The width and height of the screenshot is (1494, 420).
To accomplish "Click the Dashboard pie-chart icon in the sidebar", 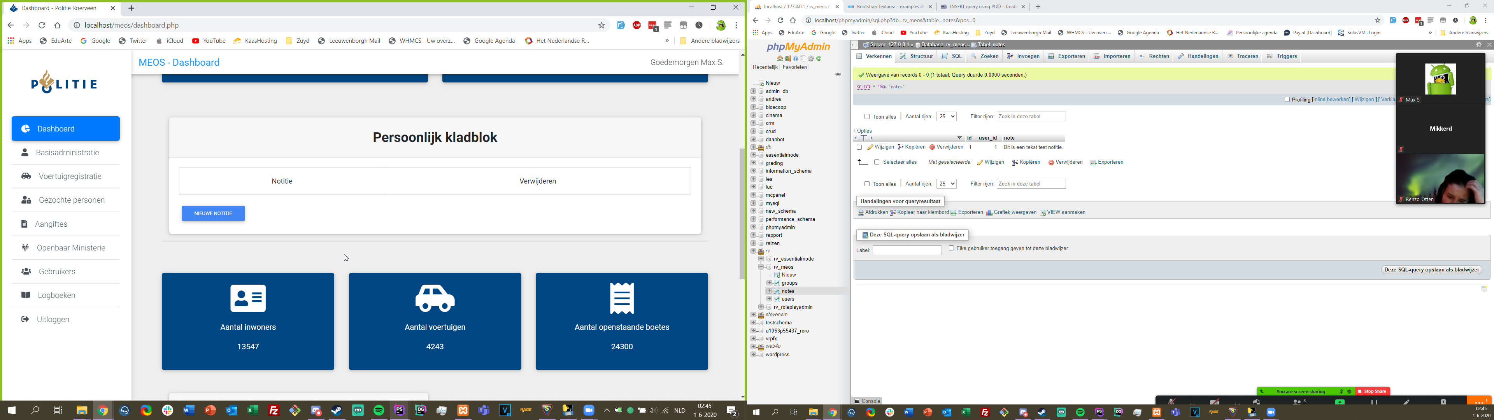I will (x=26, y=129).
